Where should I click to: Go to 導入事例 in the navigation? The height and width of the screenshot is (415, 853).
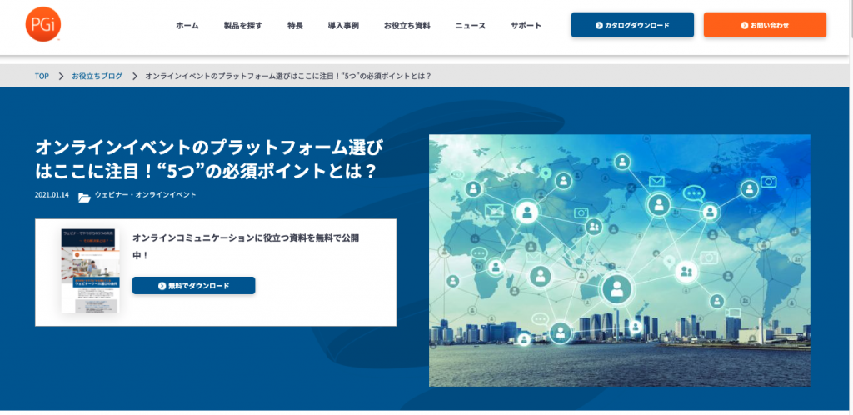343,26
